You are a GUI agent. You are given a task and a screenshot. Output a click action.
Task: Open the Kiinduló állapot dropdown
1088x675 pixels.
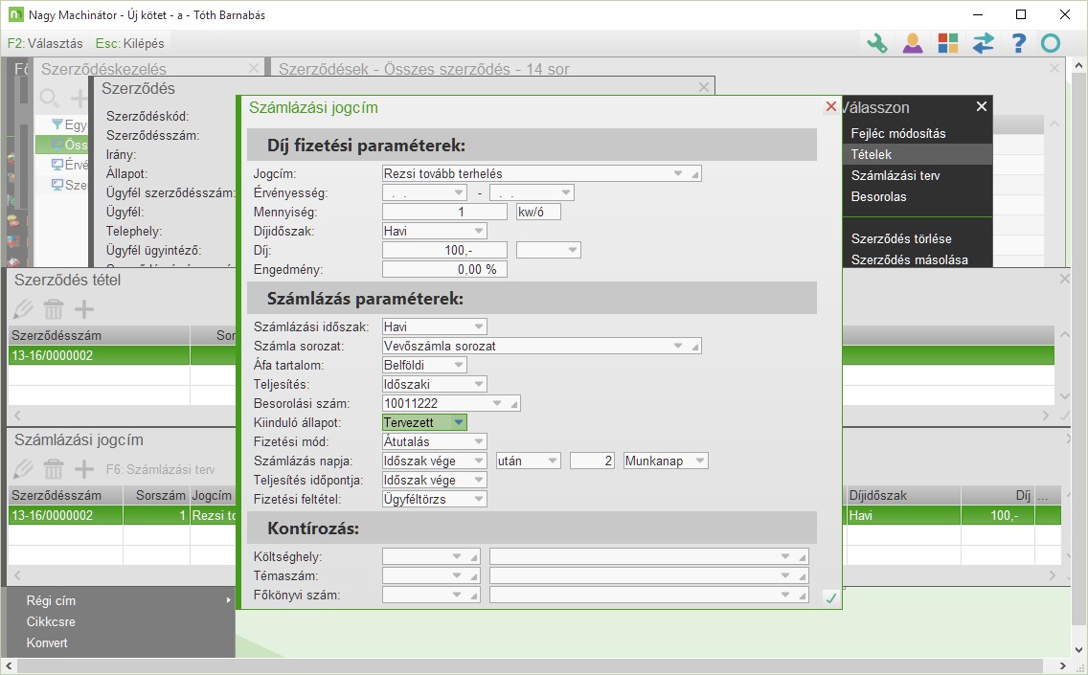point(459,422)
